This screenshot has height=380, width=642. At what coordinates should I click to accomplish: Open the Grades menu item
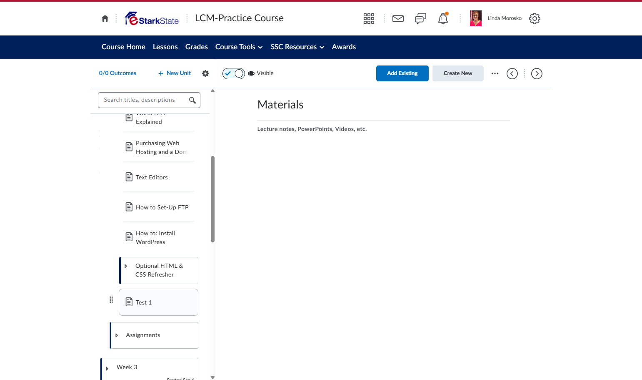click(x=197, y=47)
